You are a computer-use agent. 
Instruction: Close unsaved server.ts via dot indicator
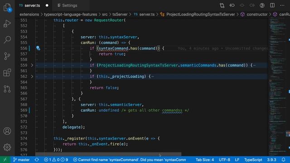point(47,5)
